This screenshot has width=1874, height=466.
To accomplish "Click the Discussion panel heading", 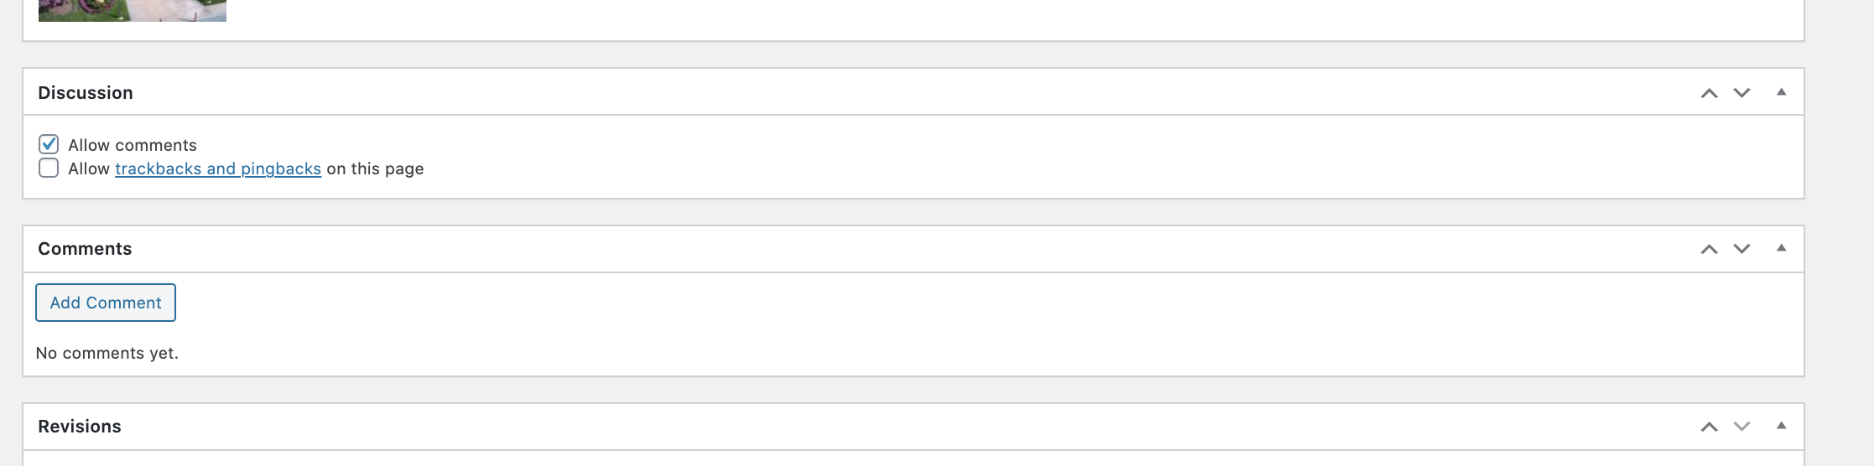I will 86,92.
